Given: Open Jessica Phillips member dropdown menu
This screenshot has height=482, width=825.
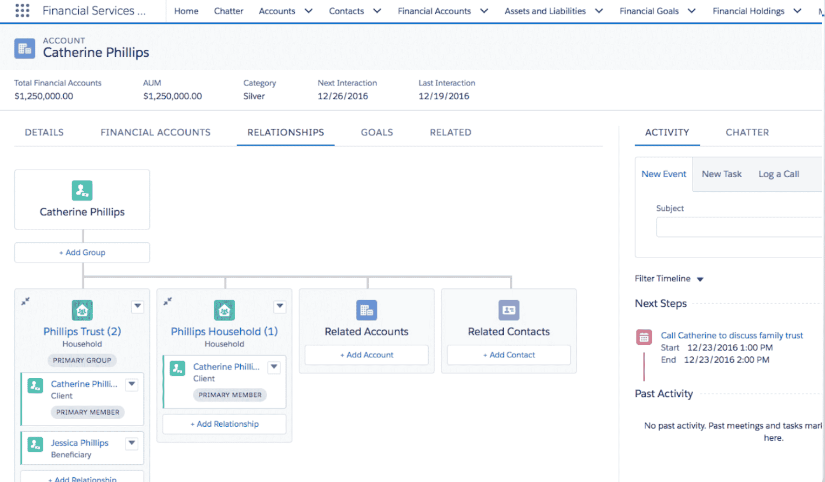Looking at the screenshot, I should (132, 443).
